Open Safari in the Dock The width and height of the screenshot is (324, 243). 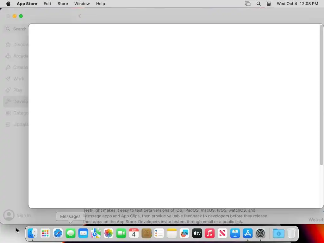(x=58, y=234)
